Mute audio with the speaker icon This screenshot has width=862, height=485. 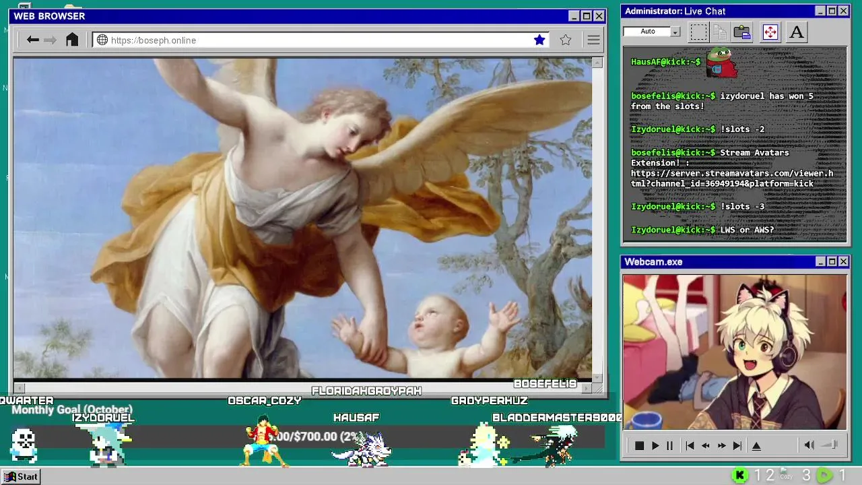point(809,445)
